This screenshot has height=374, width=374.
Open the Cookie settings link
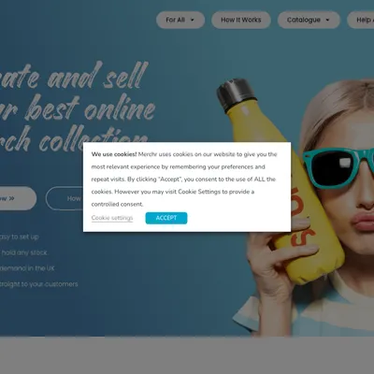[112, 218]
